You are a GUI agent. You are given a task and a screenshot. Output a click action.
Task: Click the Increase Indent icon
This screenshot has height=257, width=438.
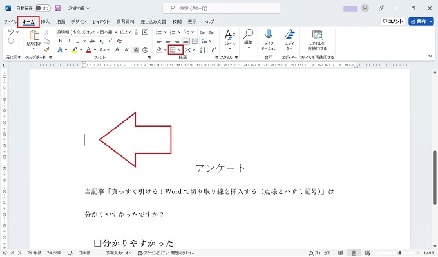(x=211, y=32)
